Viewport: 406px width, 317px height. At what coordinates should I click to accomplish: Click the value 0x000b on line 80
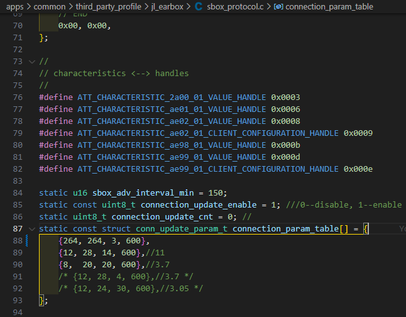(285, 145)
